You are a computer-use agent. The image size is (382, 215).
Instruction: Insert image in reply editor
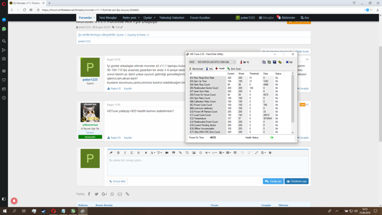194,153
